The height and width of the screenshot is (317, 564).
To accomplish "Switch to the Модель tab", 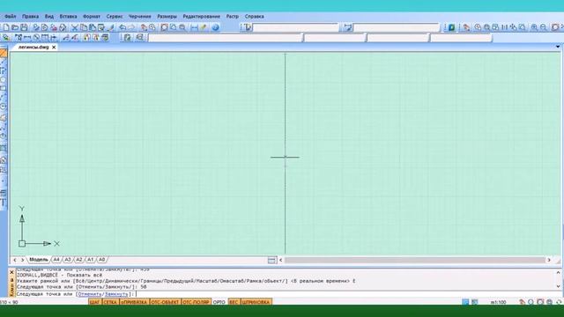I will click(x=39, y=260).
